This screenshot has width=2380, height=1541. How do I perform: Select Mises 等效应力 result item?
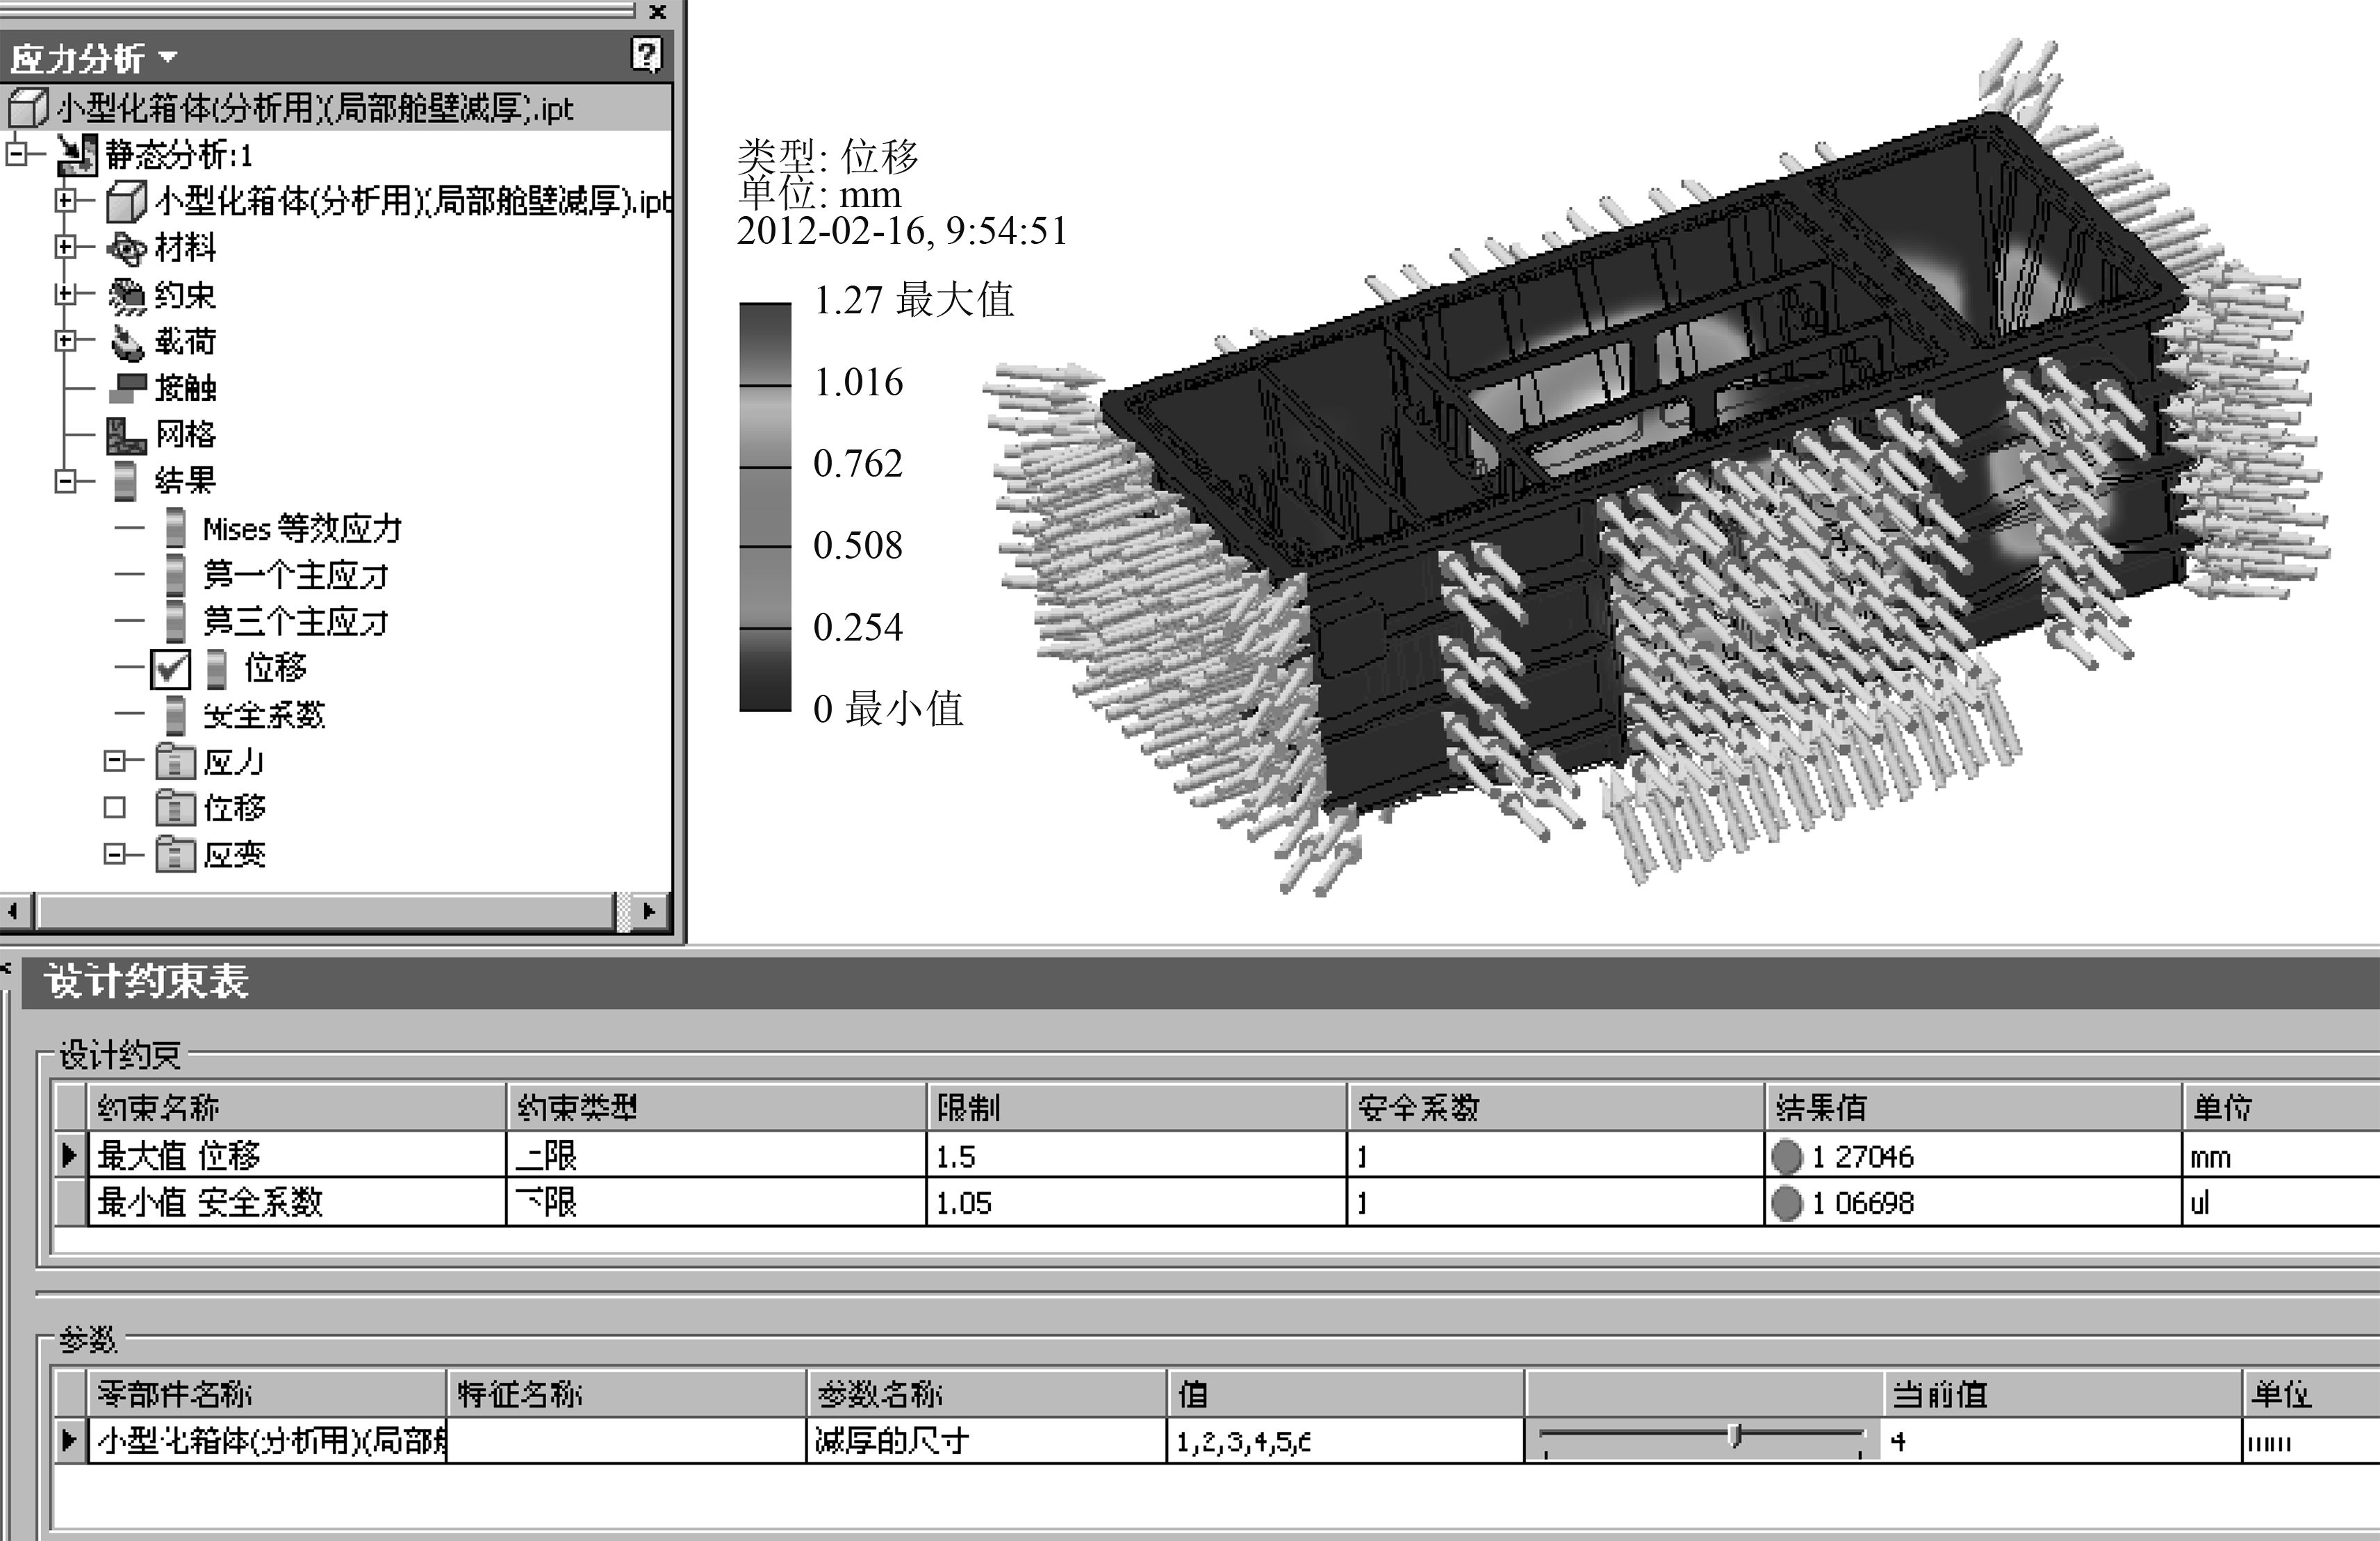click(x=301, y=529)
